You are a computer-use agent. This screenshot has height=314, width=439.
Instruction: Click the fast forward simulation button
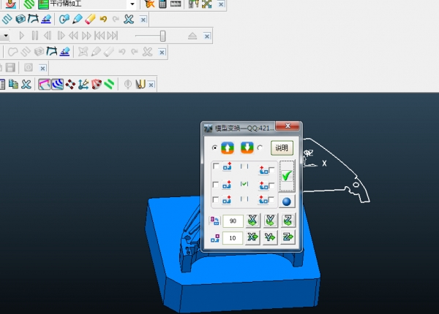pyautogui.click(x=86, y=36)
